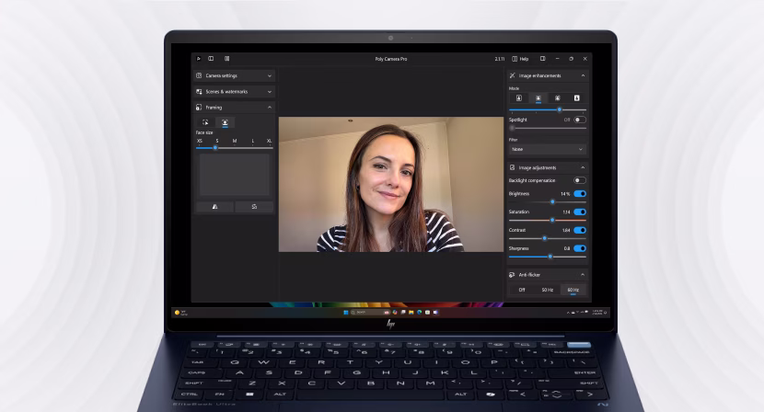This screenshot has width=764, height=412.
Task: Toggle the left sidebar panel icon
Action: point(211,59)
